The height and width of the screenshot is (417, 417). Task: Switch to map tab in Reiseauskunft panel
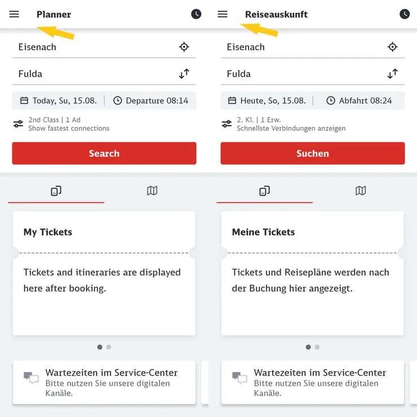361,191
